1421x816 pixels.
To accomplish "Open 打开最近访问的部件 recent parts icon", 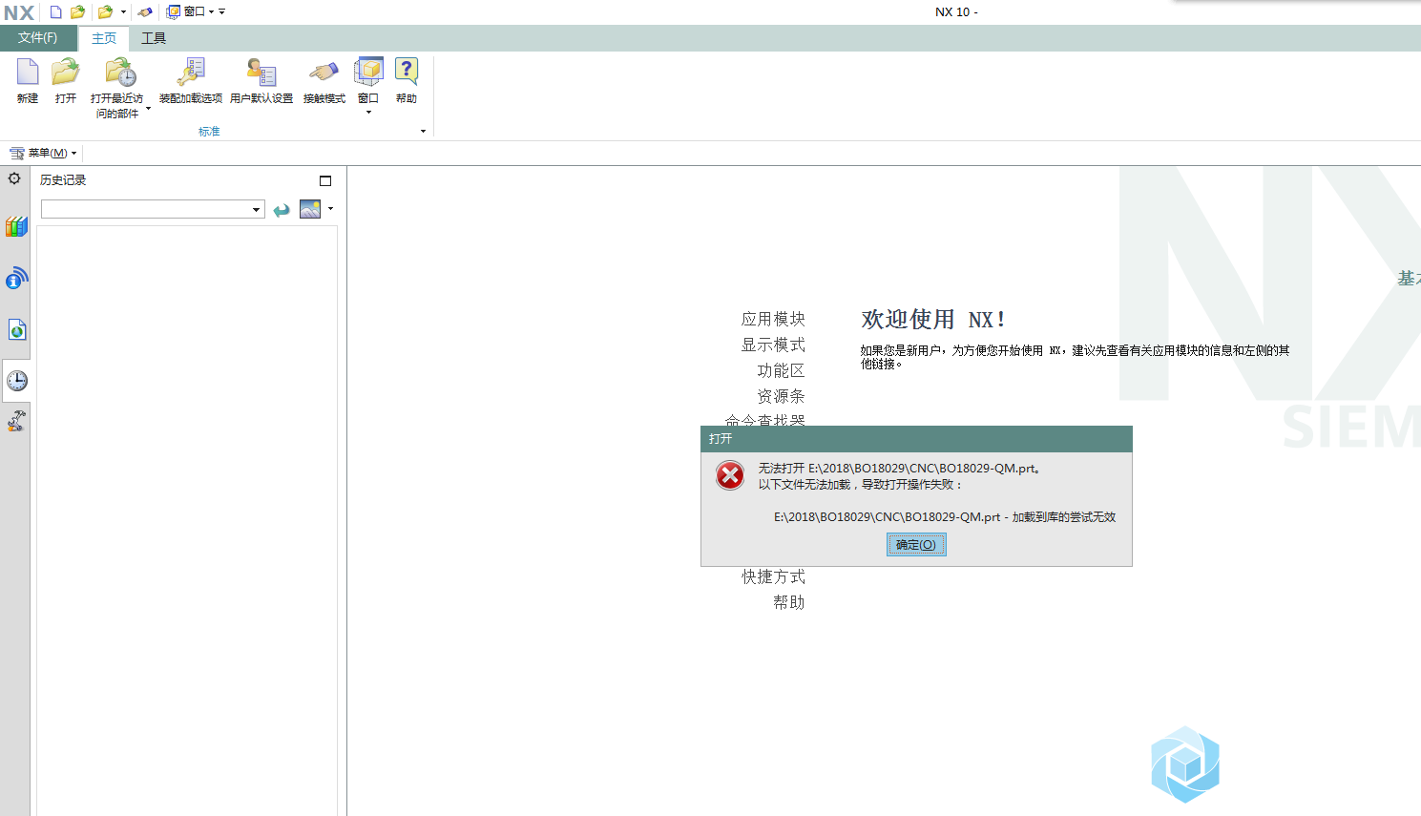I will pyautogui.click(x=119, y=72).
